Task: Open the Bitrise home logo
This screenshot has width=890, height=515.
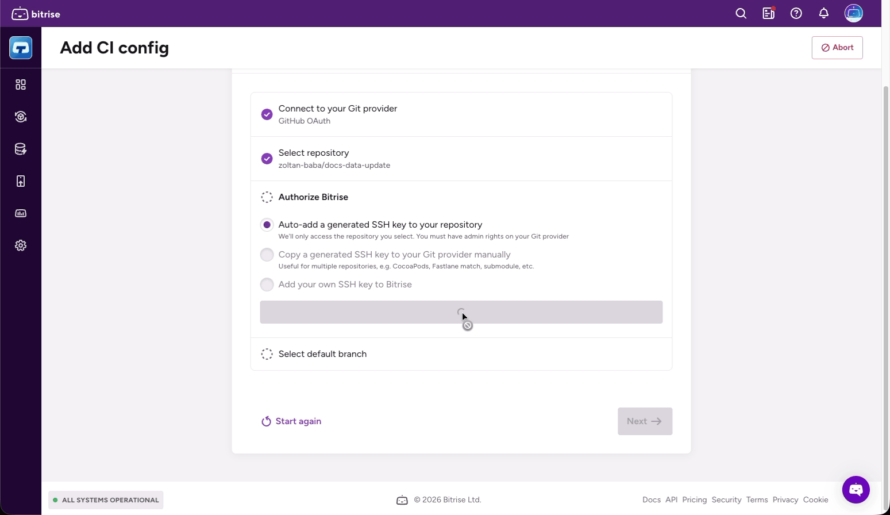Action: coord(36,14)
